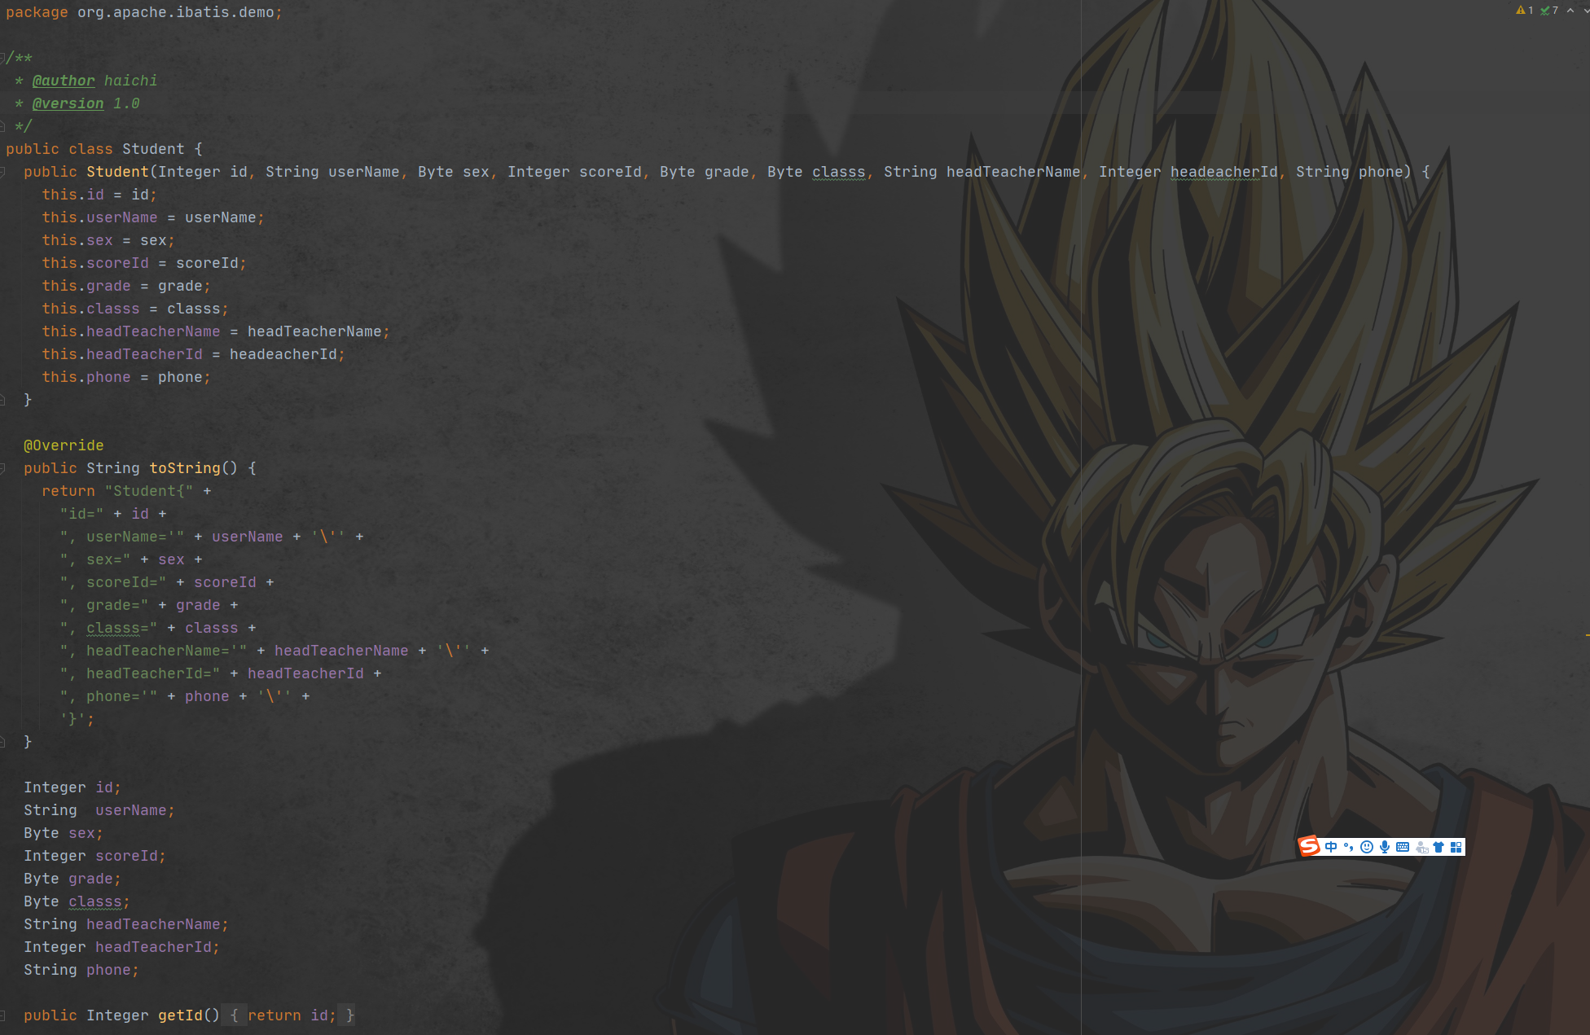Click the getId method name
Image resolution: width=1590 pixels, height=1035 pixels.
click(180, 1015)
